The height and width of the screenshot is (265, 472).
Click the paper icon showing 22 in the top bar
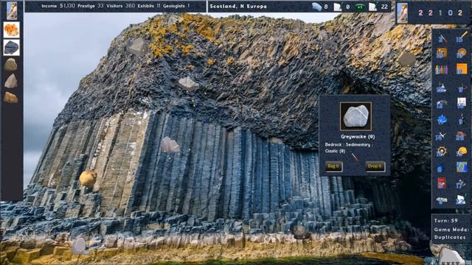tap(372, 7)
